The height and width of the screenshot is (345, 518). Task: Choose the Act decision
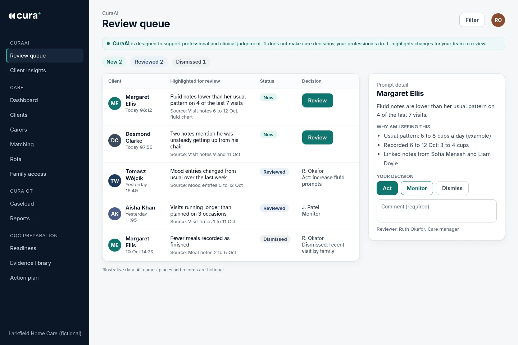pos(387,188)
